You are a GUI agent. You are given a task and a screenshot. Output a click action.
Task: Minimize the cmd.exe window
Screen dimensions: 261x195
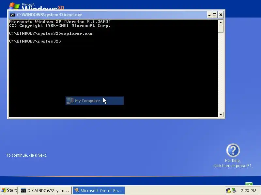209,15
